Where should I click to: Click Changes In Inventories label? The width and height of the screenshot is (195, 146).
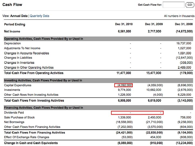(19, 62)
